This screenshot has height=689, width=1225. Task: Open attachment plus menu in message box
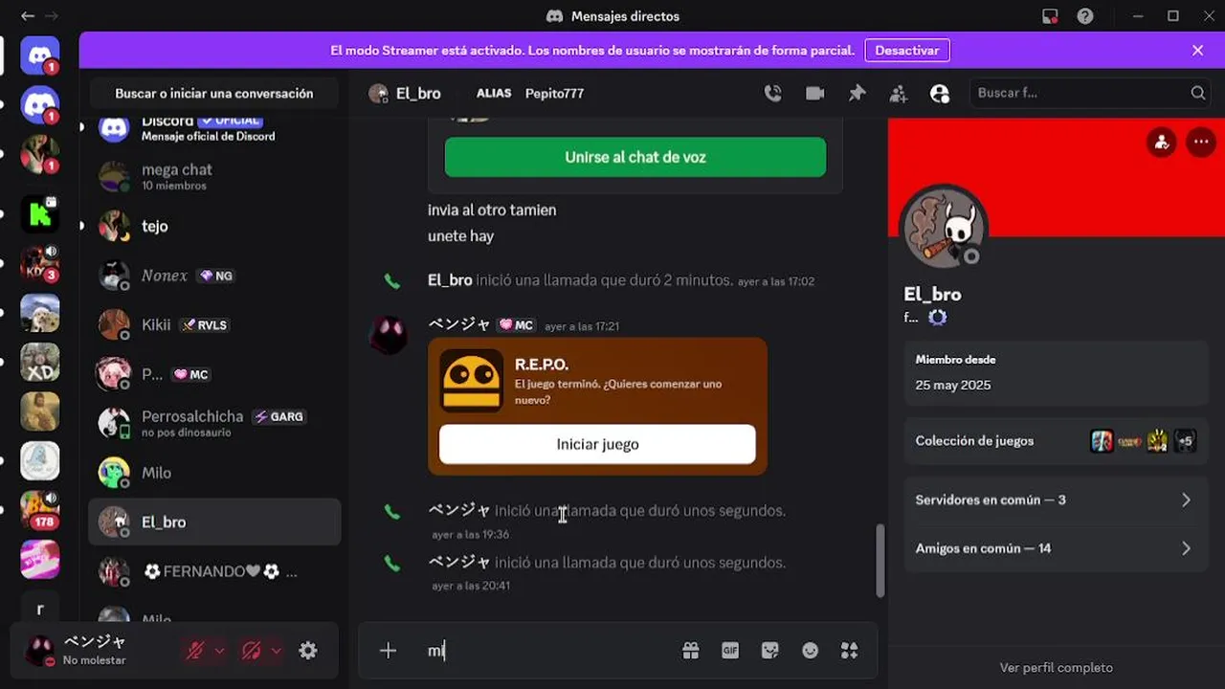pos(388,651)
